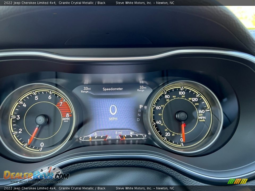The height and width of the screenshot is (191, 255).
Task: Click the 'D' gear indicator
Action: [x=138, y=120]
